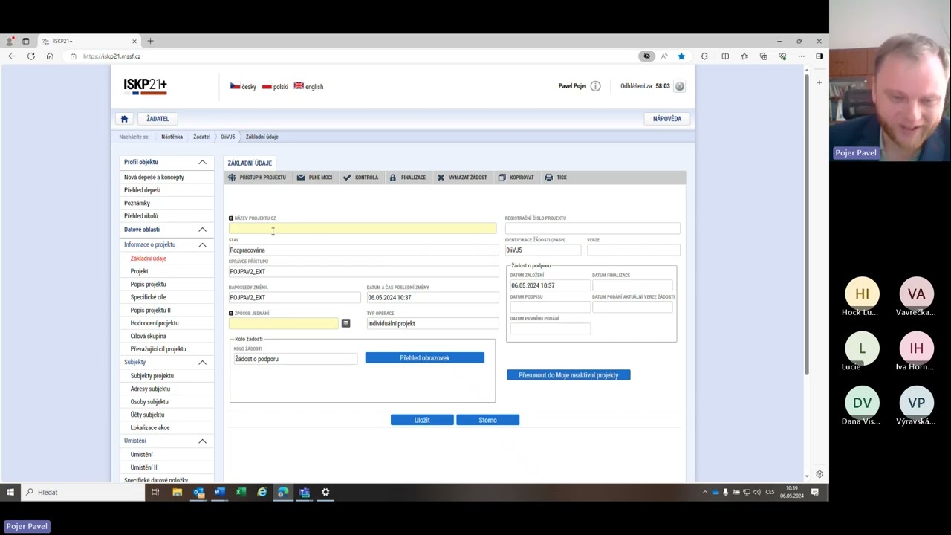Show hidden system tray icons

[705, 492]
